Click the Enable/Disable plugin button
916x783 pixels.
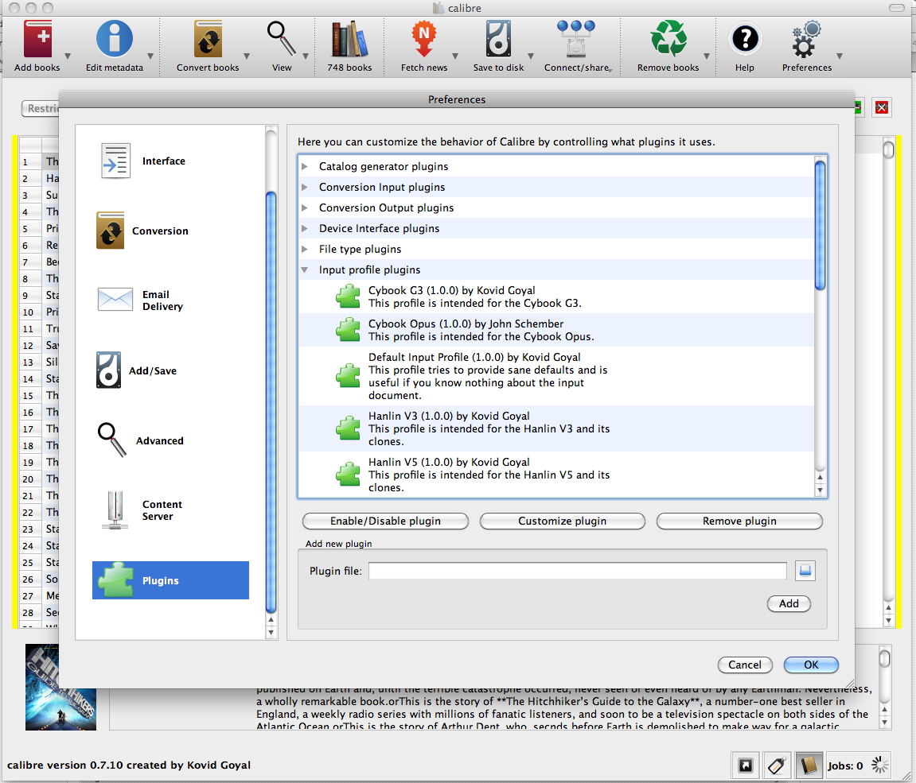point(385,521)
